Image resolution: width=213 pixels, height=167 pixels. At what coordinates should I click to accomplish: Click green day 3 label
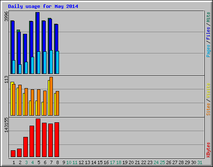(x=26, y=162)
